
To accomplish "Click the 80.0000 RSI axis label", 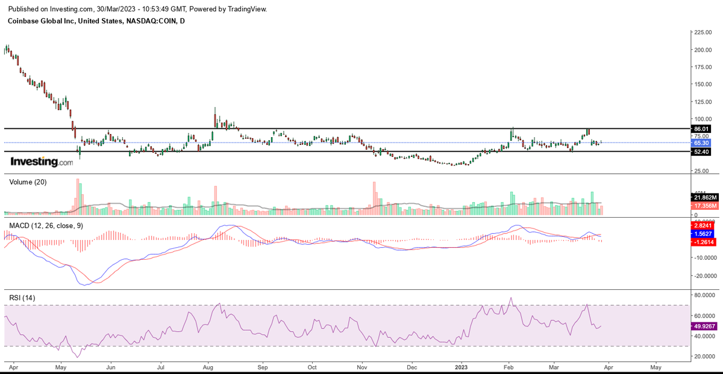I will [706, 295].
